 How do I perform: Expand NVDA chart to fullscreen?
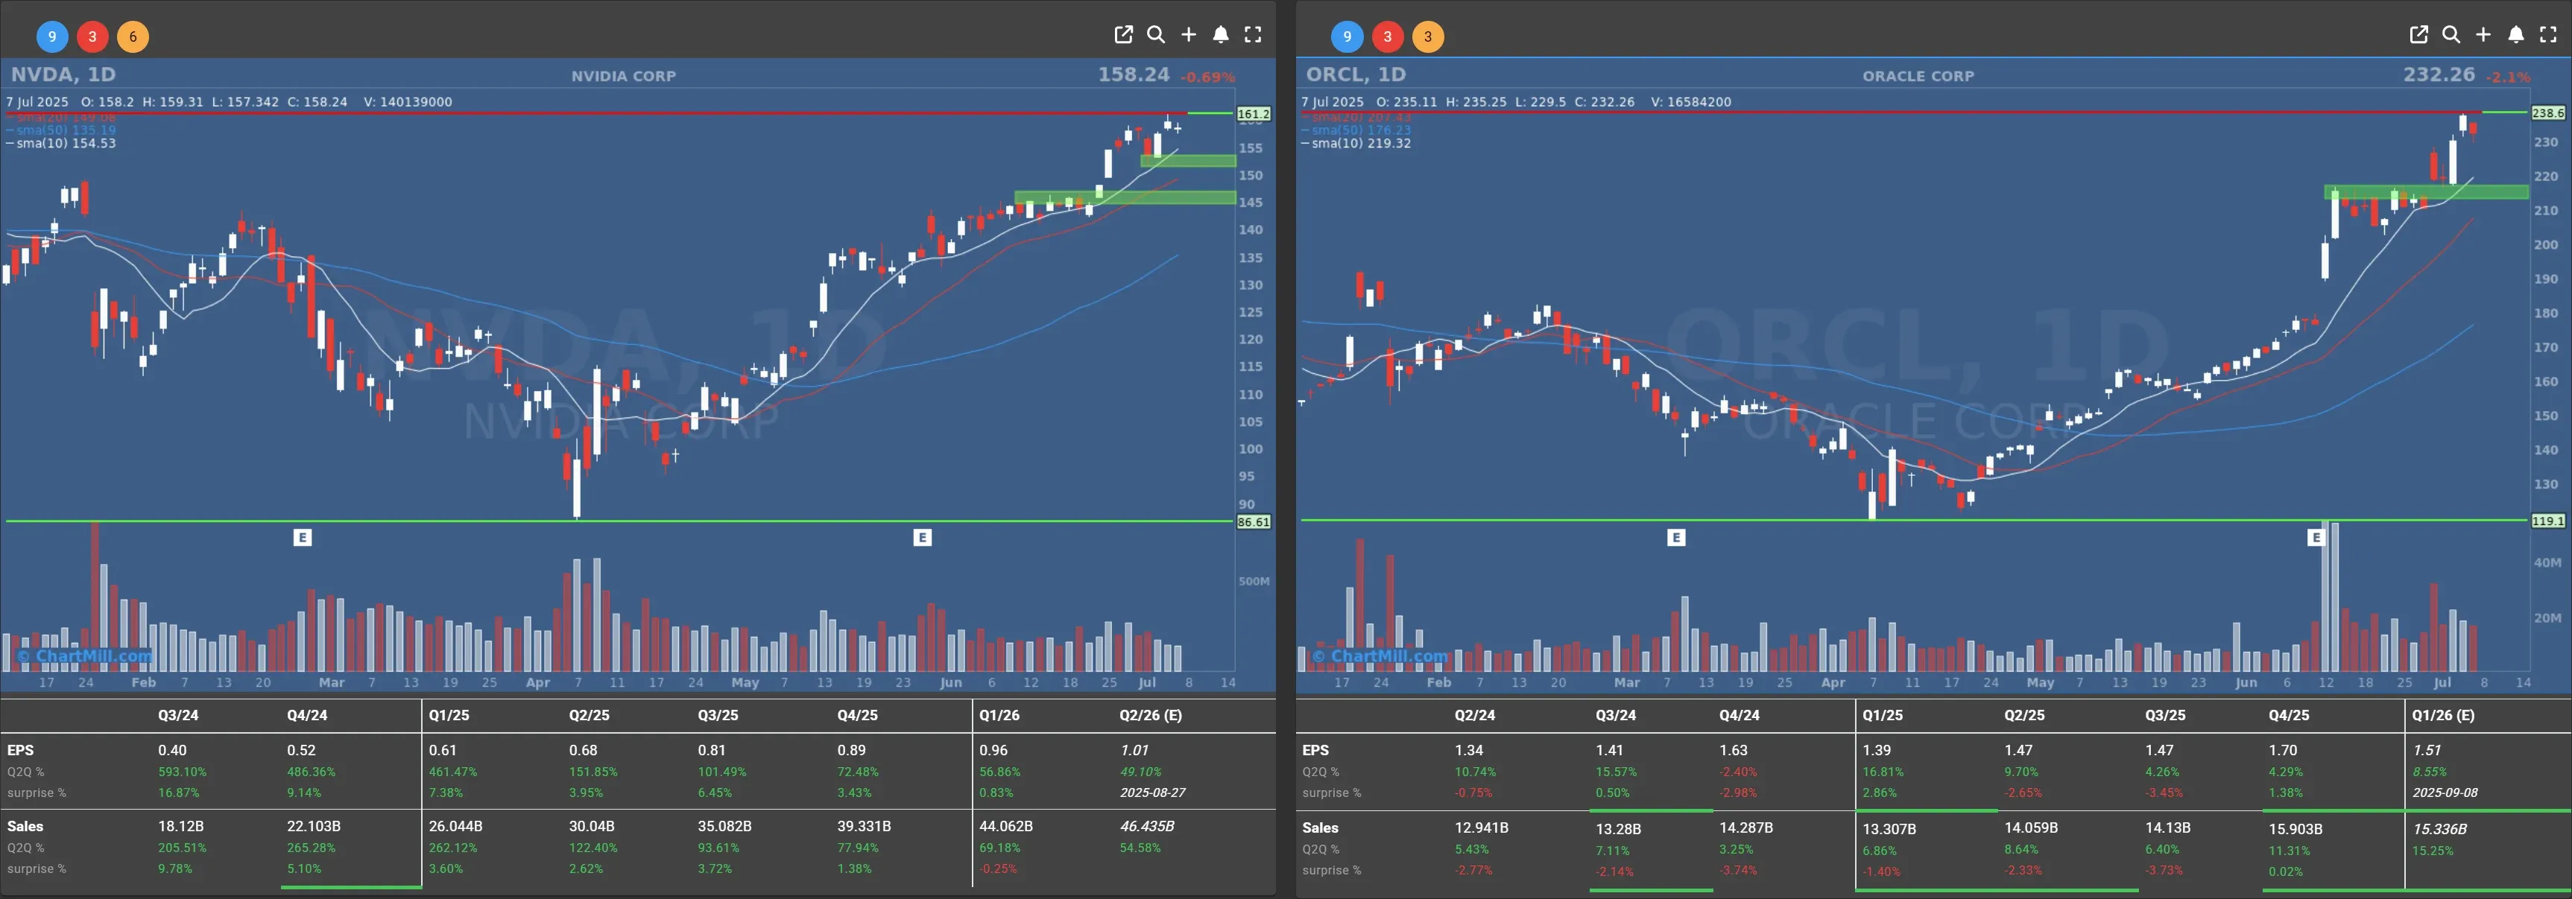click(x=1253, y=35)
